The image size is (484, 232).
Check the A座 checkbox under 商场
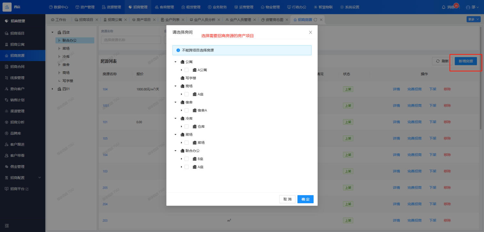coord(187,94)
